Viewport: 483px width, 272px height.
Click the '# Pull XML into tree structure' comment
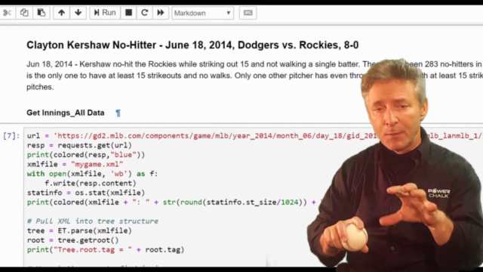coord(92,221)
